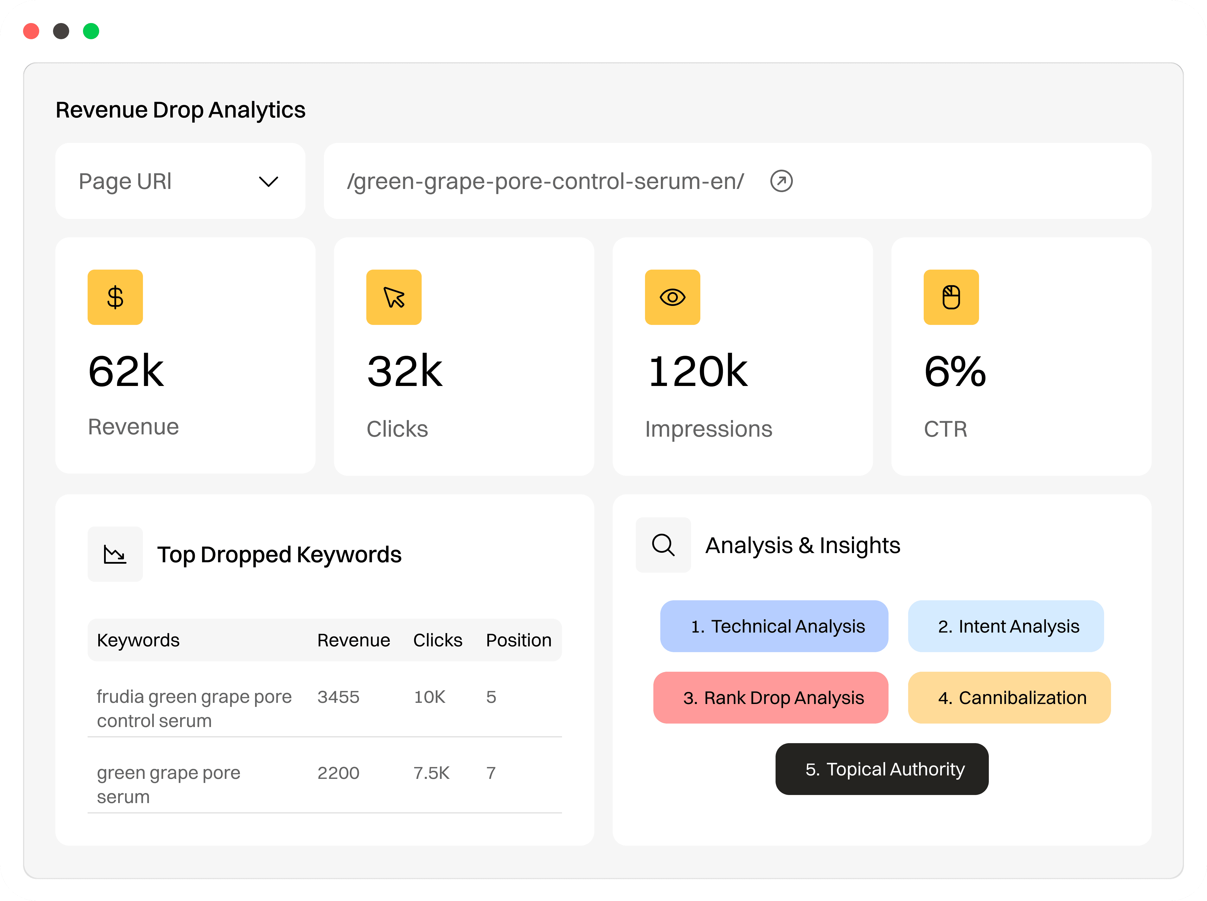Select the 5. Topical Authority chip

[882, 769]
